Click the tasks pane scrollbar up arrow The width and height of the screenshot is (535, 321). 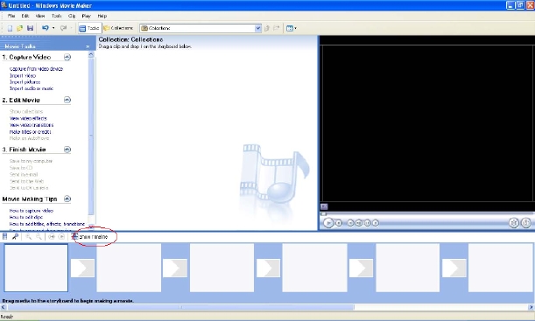click(91, 55)
